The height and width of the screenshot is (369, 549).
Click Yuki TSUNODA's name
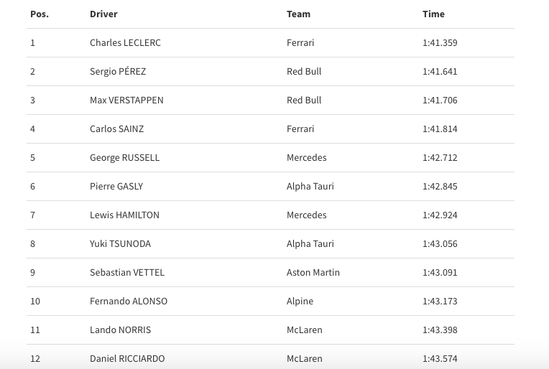coord(121,243)
